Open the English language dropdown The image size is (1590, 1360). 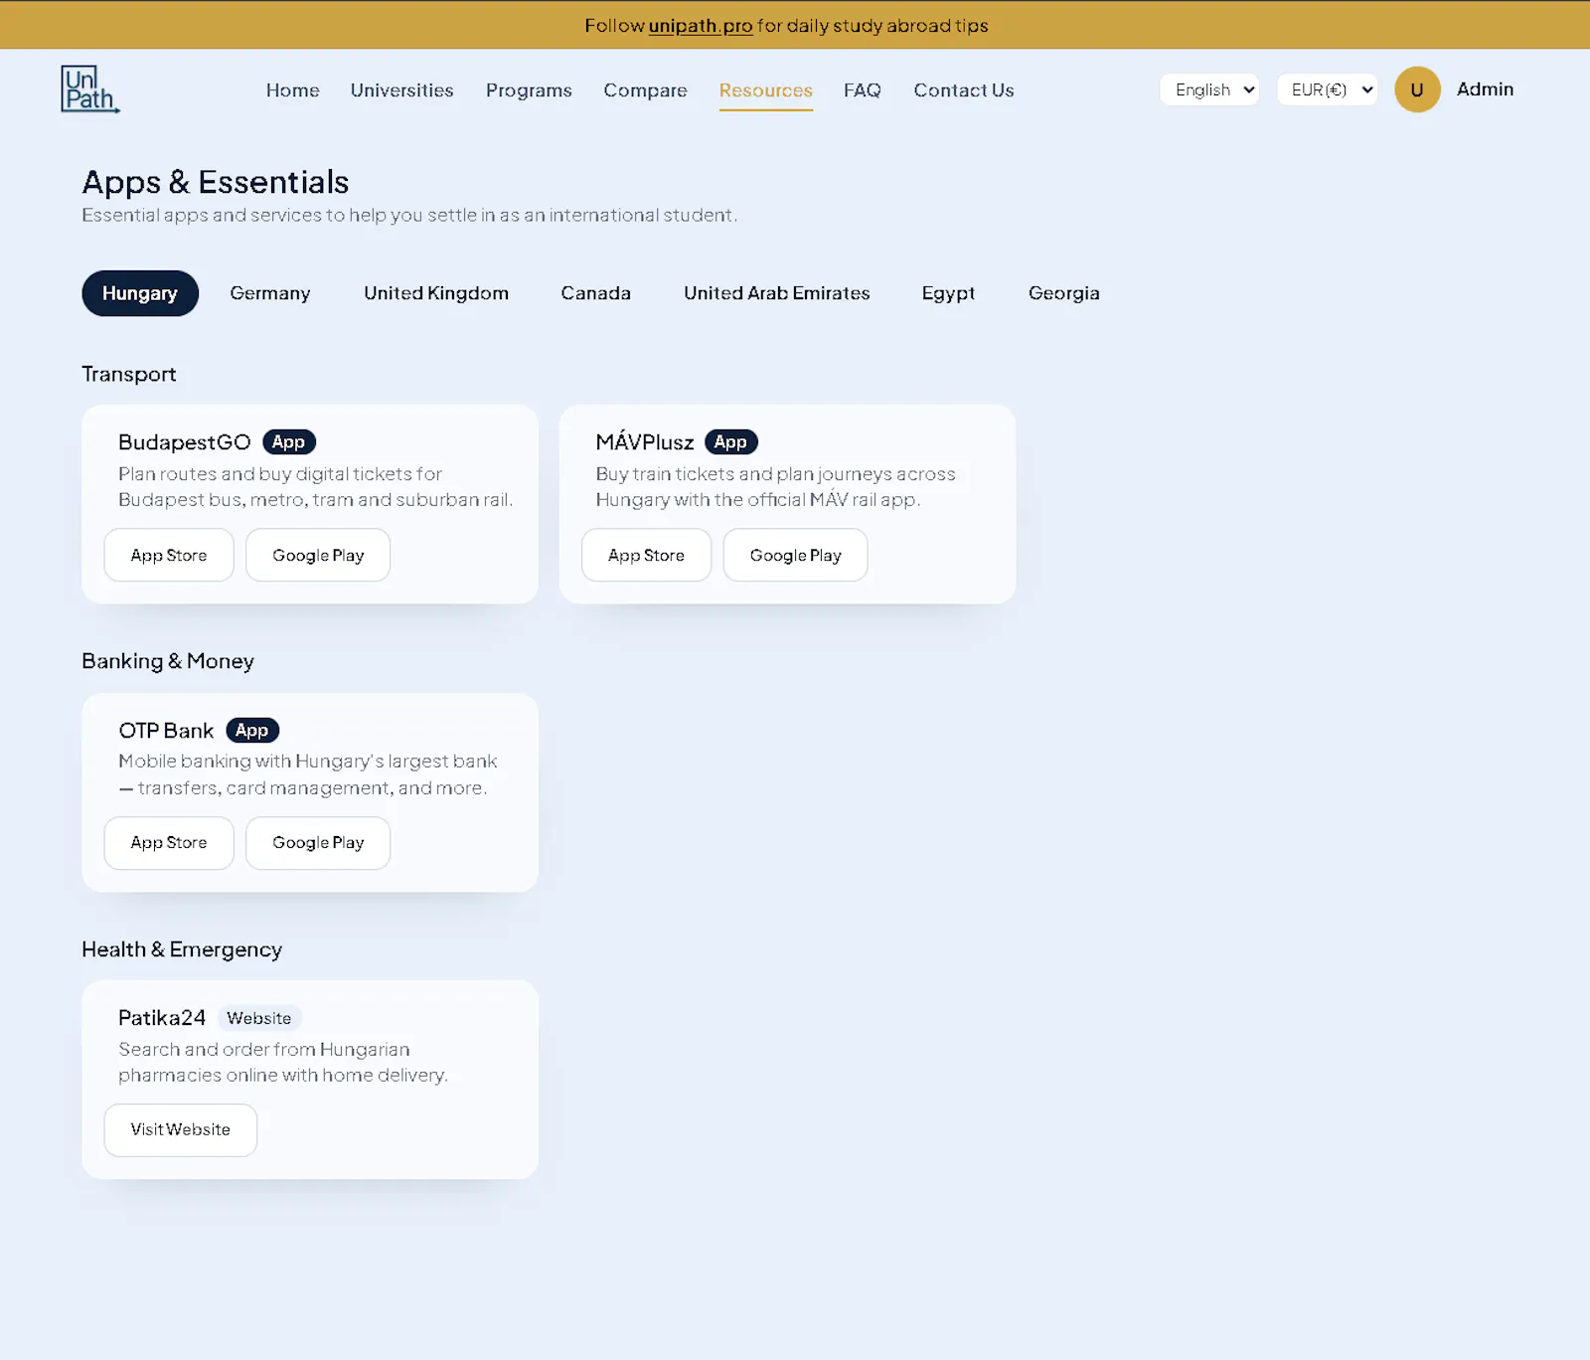(1209, 89)
